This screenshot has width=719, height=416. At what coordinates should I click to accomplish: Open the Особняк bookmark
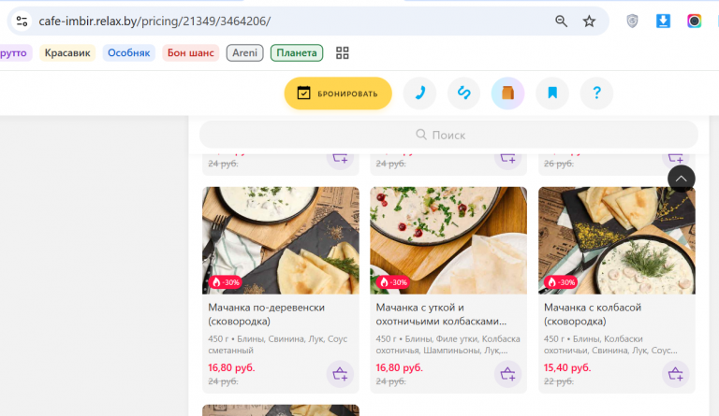[129, 52]
